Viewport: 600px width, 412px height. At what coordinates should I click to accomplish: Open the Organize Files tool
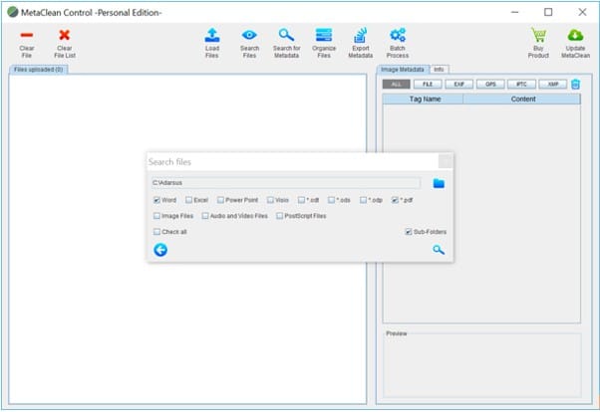click(x=324, y=36)
